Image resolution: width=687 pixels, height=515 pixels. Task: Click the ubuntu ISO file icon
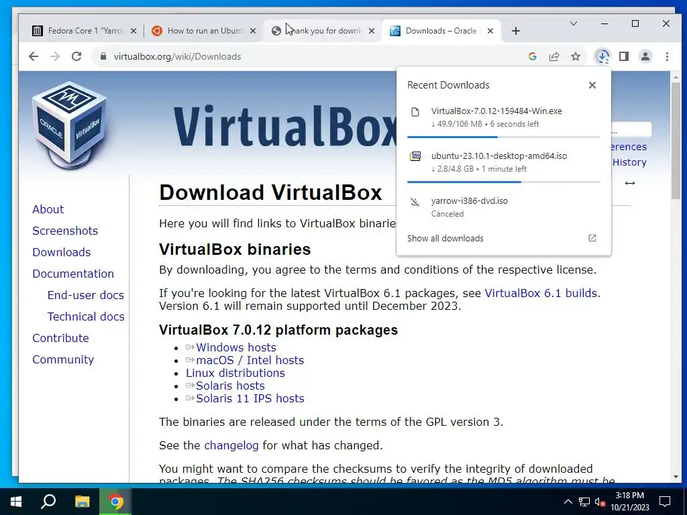(x=415, y=156)
